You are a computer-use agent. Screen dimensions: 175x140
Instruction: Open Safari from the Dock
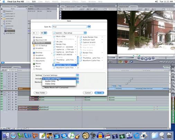coord(13,136)
